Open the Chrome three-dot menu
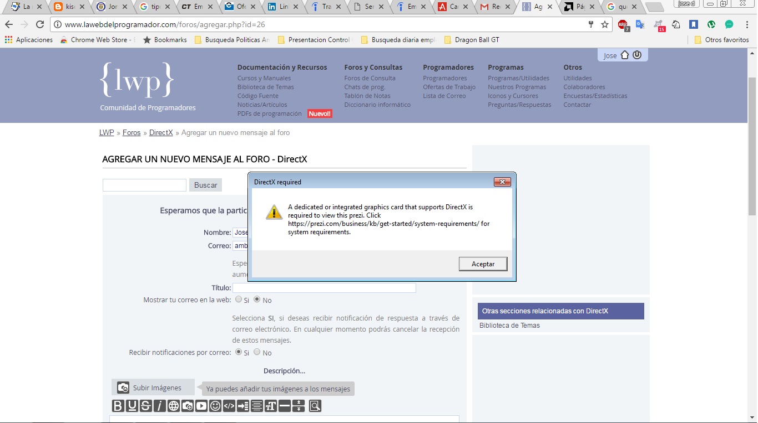Viewport: 758px width, 423px height. point(745,24)
